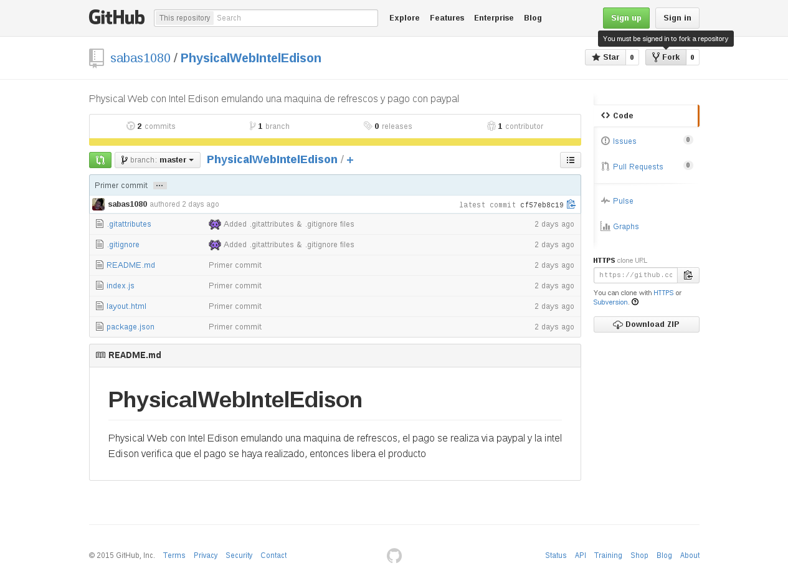This screenshot has height=586, width=788.
Task: Switch to the Issues tab
Action: click(624, 141)
